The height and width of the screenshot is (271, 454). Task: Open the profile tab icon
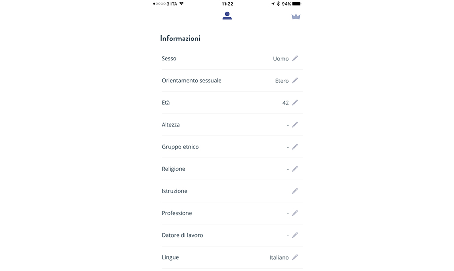[x=227, y=16]
